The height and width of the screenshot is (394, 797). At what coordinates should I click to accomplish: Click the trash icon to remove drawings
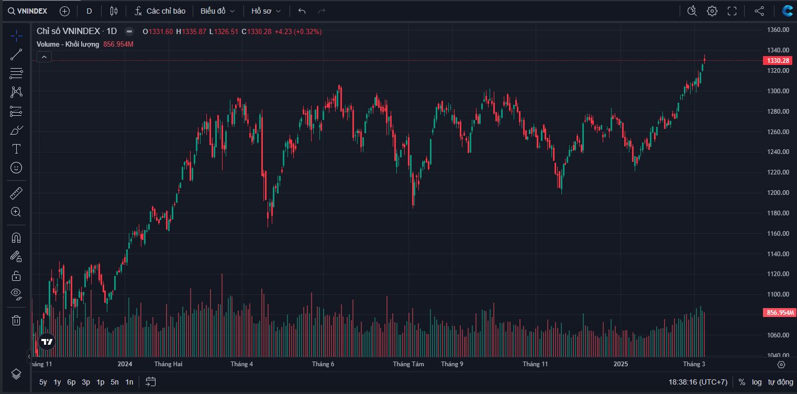[x=16, y=320]
